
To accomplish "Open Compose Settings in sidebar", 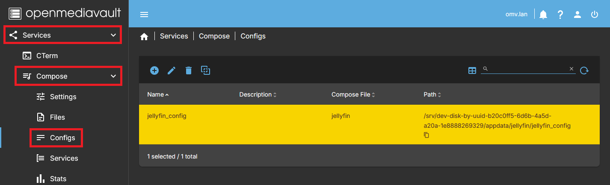I will (x=63, y=97).
